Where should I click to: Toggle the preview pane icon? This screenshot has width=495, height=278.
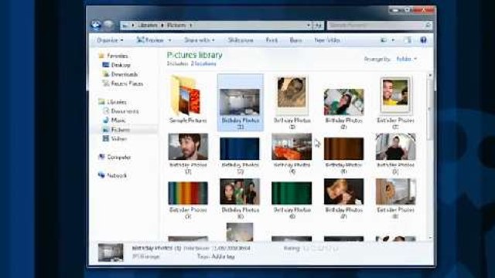(x=408, y=40)
